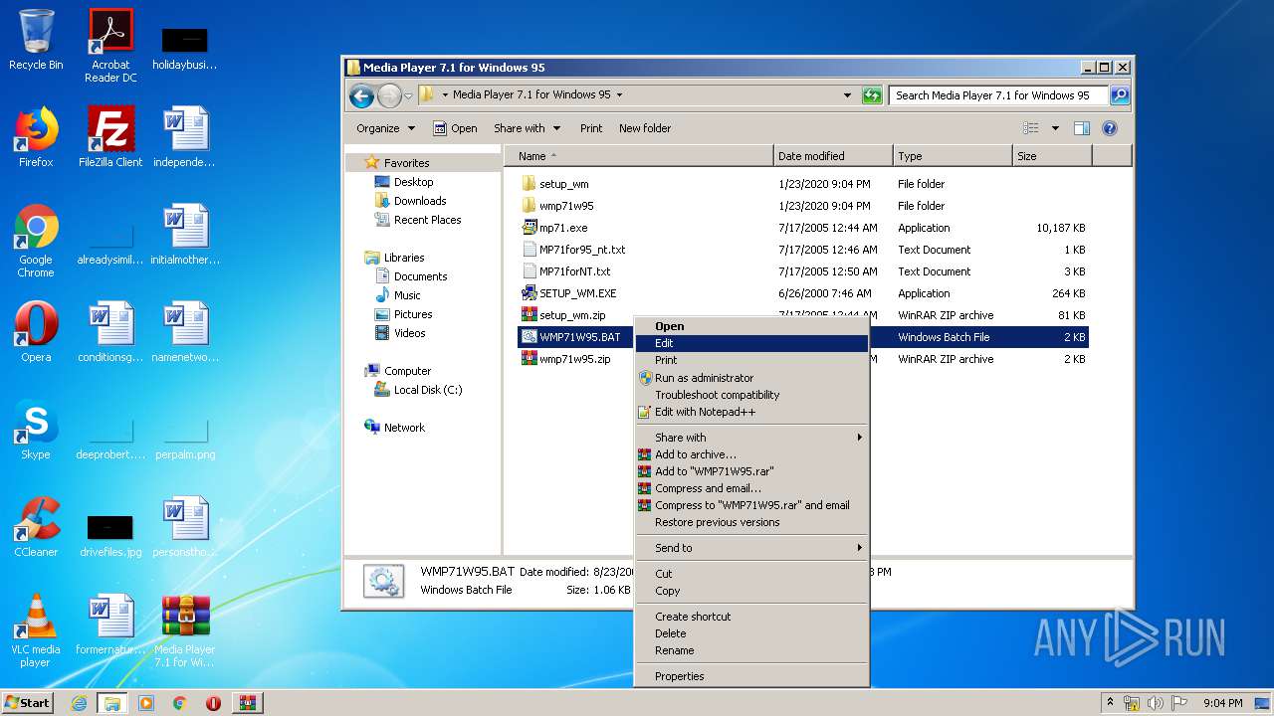The width and height of the screenshot is (1274, 716).
Task: Choose Run as administrator
Action: (x=752, y=378)
